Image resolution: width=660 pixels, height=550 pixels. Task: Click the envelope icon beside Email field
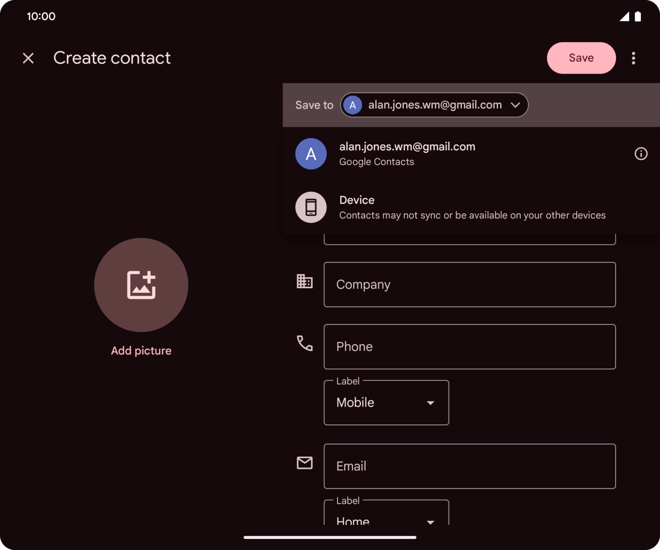coord(304,462)
